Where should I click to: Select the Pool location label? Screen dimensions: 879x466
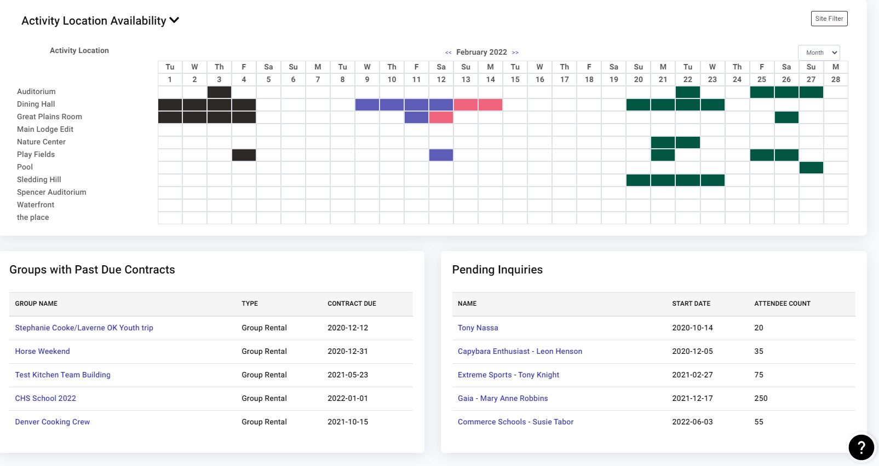click(25, 167)
